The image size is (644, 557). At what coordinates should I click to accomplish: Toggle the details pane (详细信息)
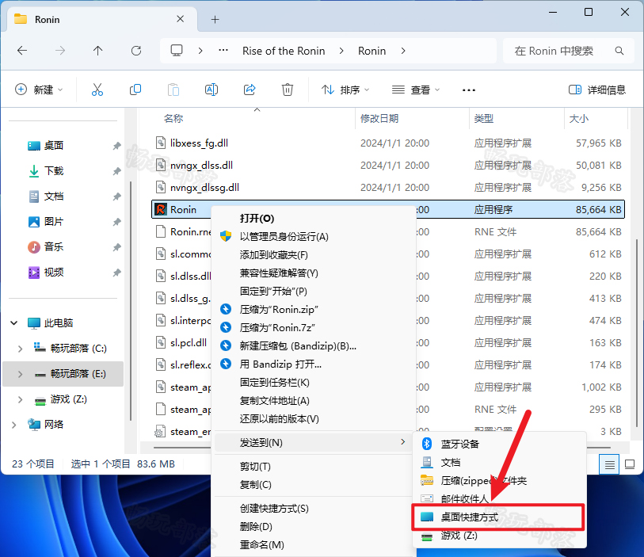point(596,90)
